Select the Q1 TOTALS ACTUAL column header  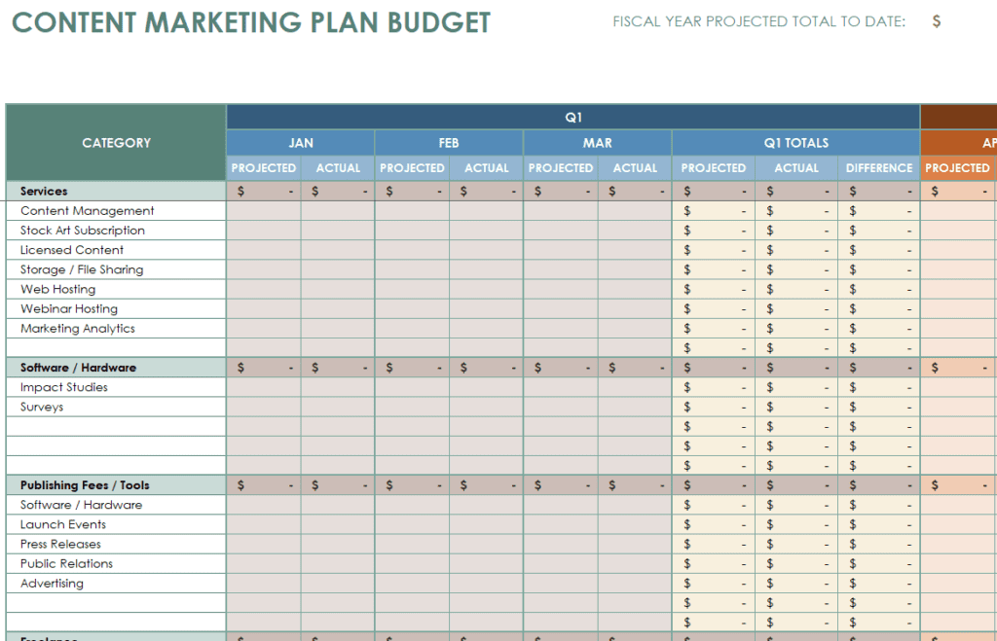(x=796, y=168)
